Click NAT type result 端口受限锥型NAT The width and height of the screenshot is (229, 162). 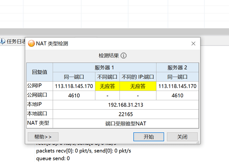[125, 123]
